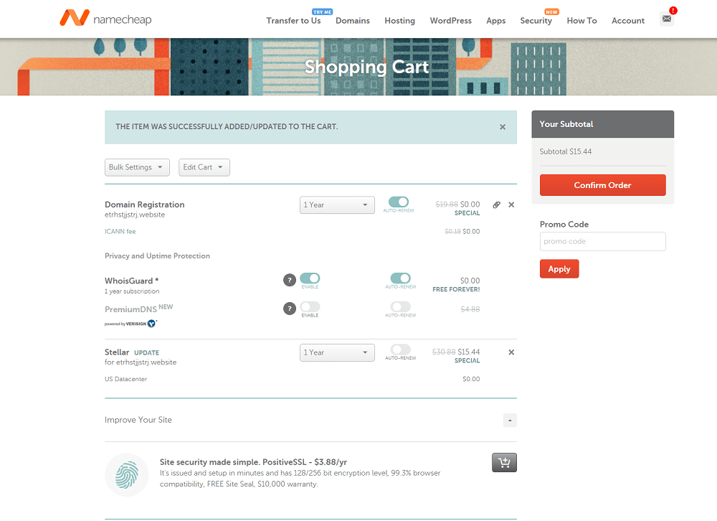Click the PositiveSSL fingerprint icon
This screenshot has height=521, width=717.
pyautogui.click(x=127, y=475)
